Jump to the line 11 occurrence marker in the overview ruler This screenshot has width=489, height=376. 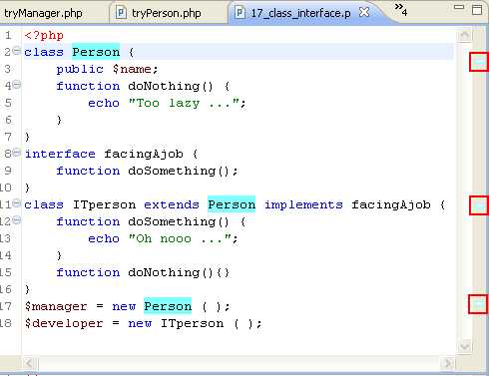click(479, 205)
